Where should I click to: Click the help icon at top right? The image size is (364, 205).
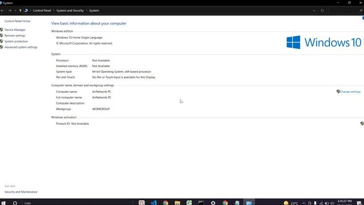coord(363,18)
